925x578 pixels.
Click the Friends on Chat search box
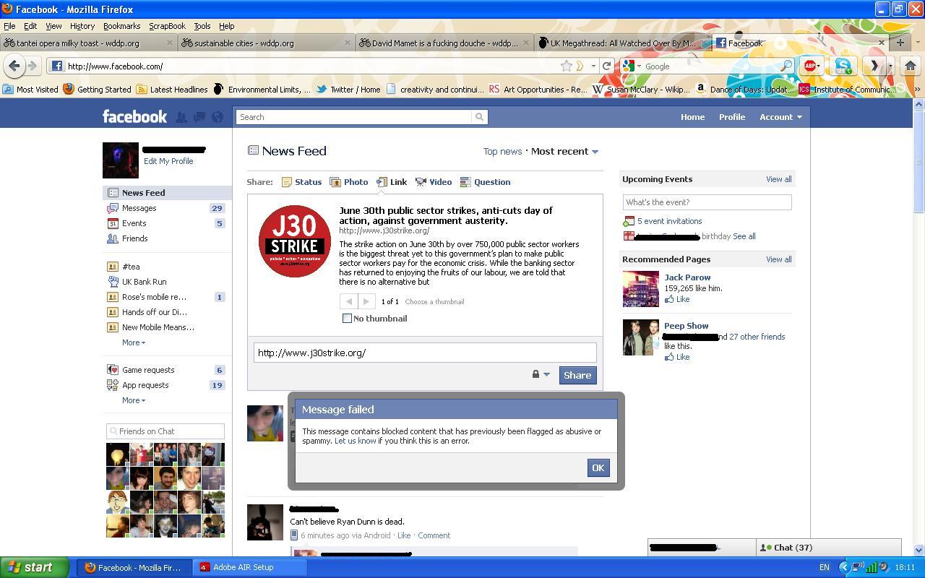(x=165, y=431)
